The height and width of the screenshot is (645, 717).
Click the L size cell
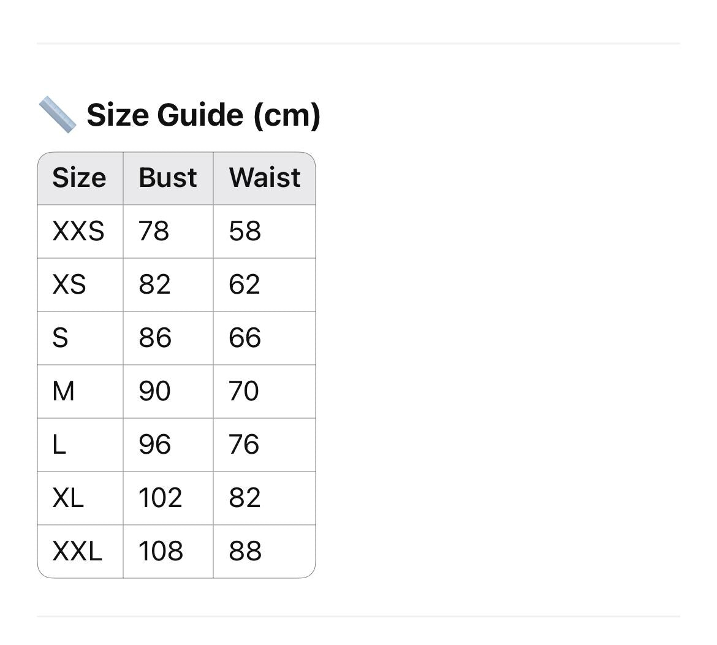[x=80, y=445]
